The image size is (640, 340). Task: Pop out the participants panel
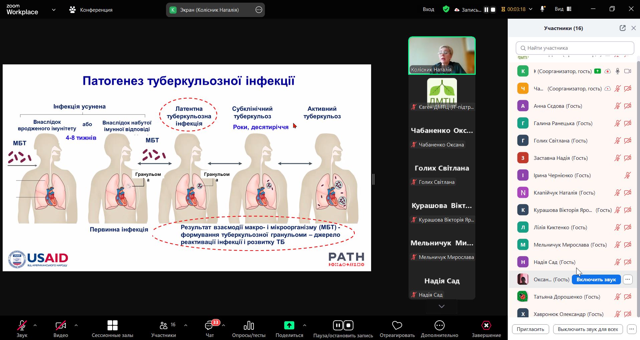click(622, 28)
